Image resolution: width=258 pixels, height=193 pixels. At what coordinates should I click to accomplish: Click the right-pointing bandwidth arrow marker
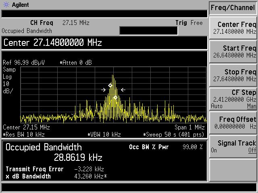104,90
